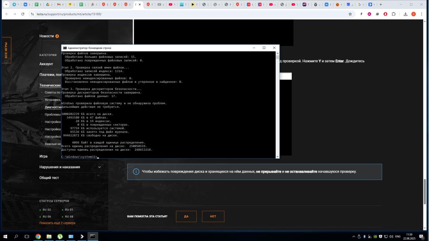429x241 pixels.
Task: Click the browser reload page icon
Action: coord(23,14)
